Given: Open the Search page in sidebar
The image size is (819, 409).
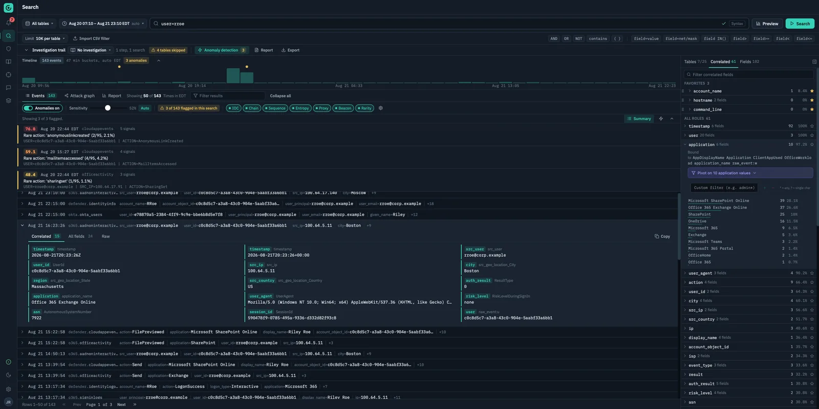Looking at the screenshot, I should click(x=8, y=36).
